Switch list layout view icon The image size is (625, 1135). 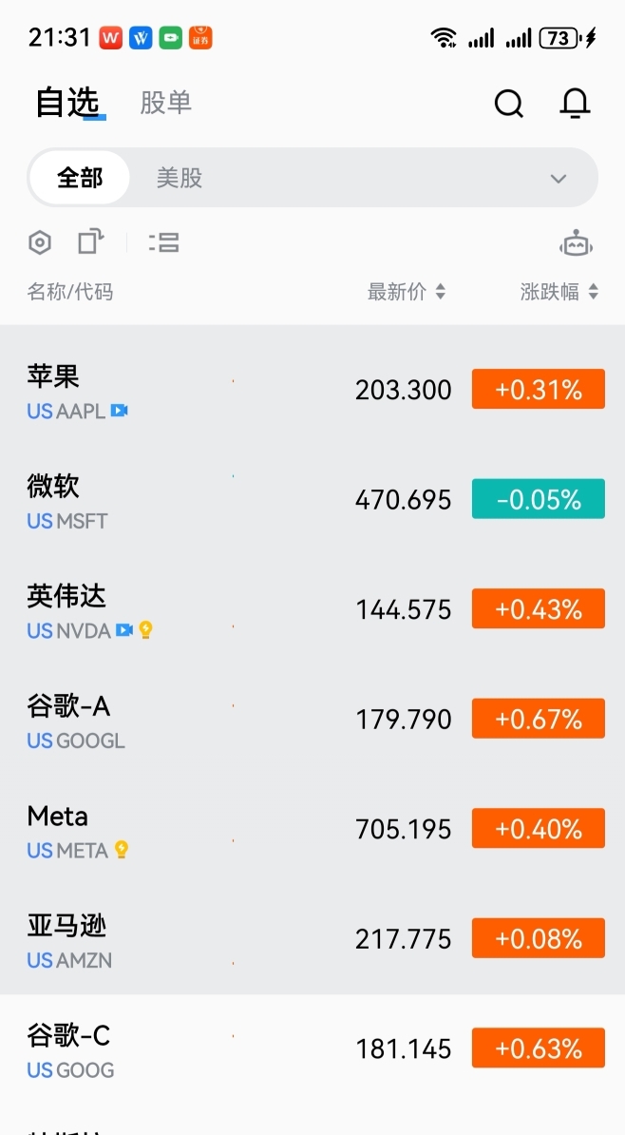164,242
